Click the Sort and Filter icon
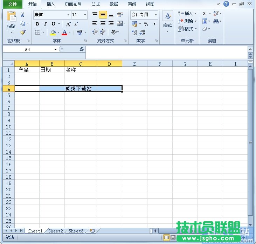 (x=216, y=13)
